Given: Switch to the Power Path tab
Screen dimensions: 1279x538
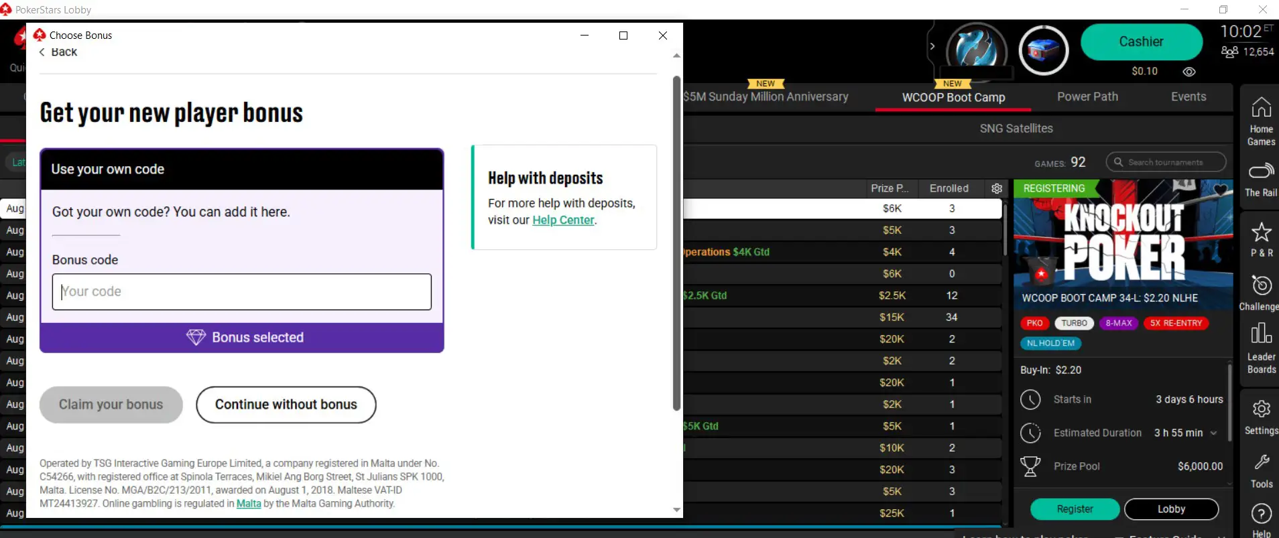Looking at the screenshot, I should [1087, 96].
